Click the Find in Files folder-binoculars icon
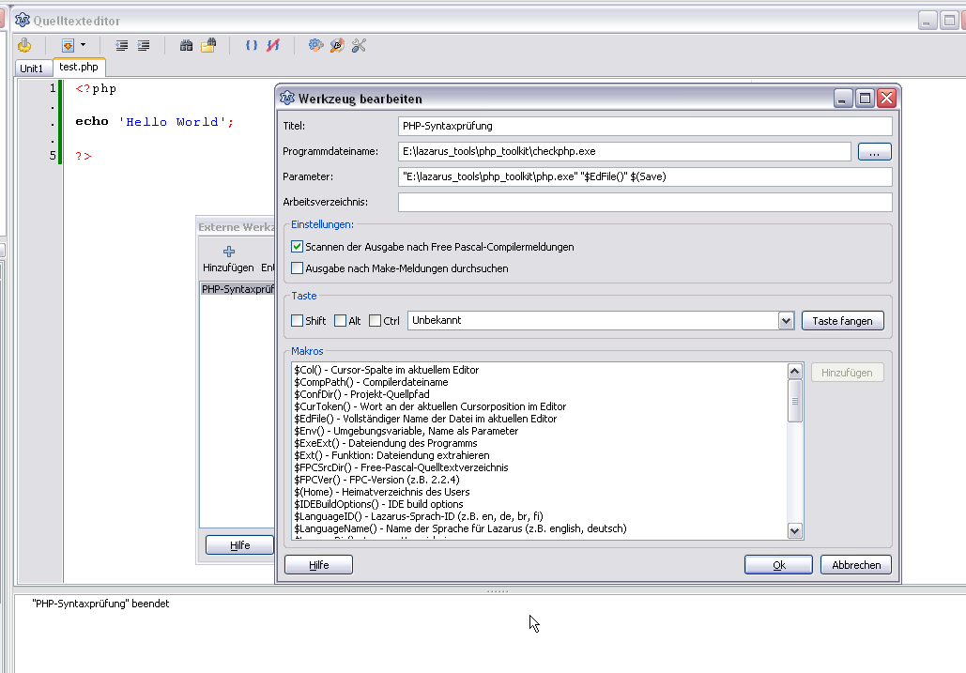Screen dimensions: 966x673 click(x=208, y=45)
